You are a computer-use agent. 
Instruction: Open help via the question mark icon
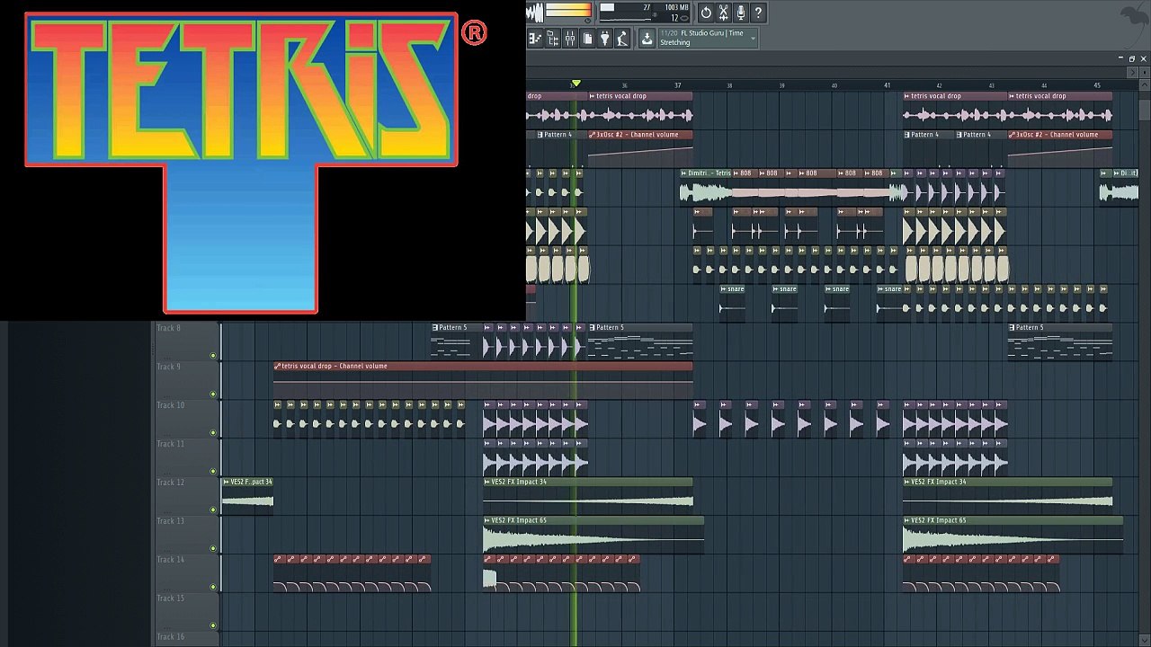coord(758,13)
